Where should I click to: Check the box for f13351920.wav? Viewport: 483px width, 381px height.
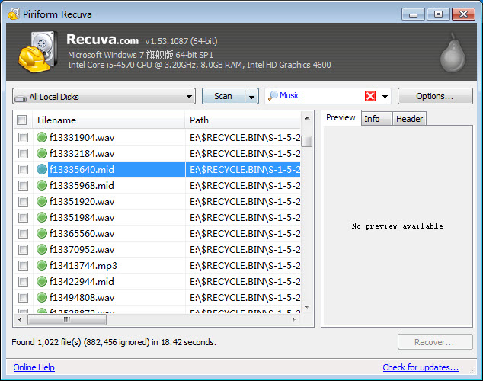coord(23,201)
